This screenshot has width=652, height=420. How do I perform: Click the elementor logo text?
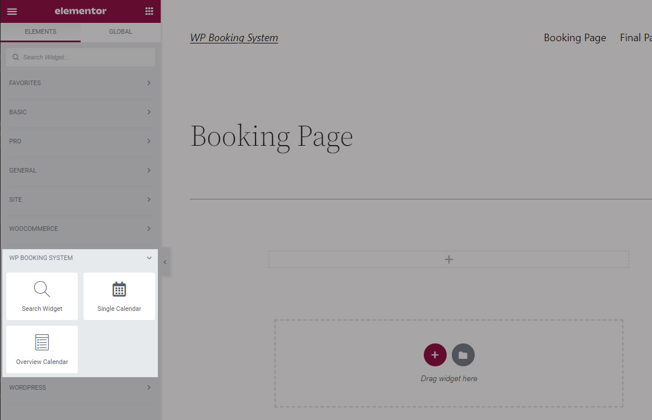pyautogui.click(x=80, y=11)
